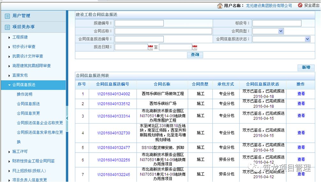Viewport: 321px width, 182px height.
Task: Click 查看 for row W2016040132730
Action: [x=301, y=133]
